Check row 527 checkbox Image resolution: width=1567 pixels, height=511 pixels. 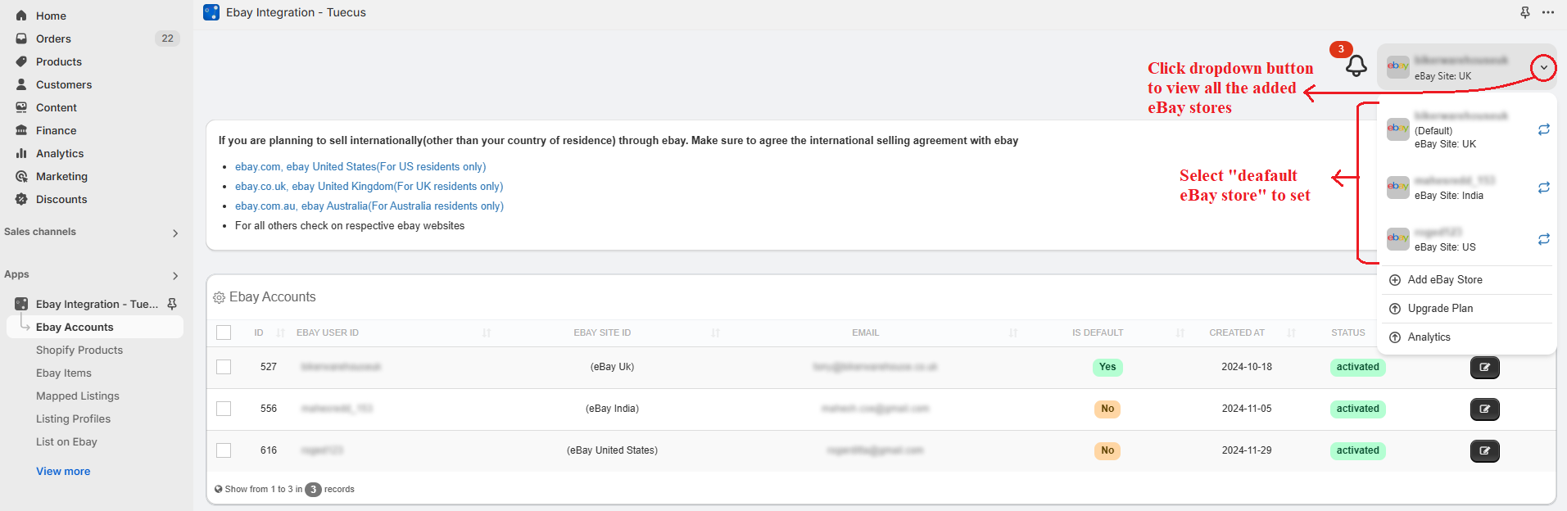(x=224, y=367)
